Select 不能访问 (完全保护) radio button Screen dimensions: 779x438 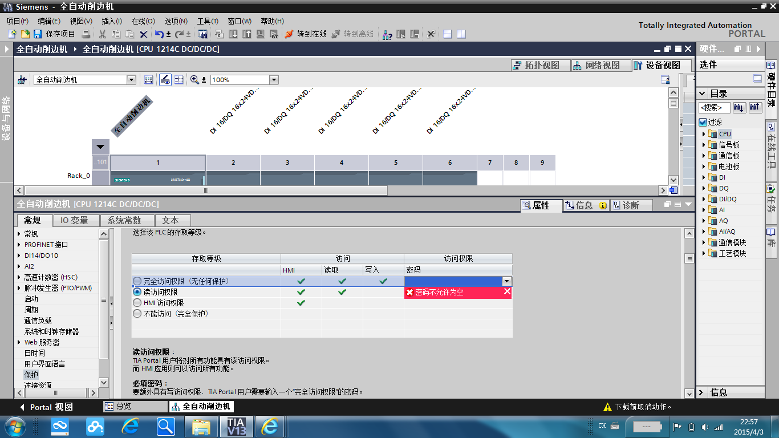(137, 314)
